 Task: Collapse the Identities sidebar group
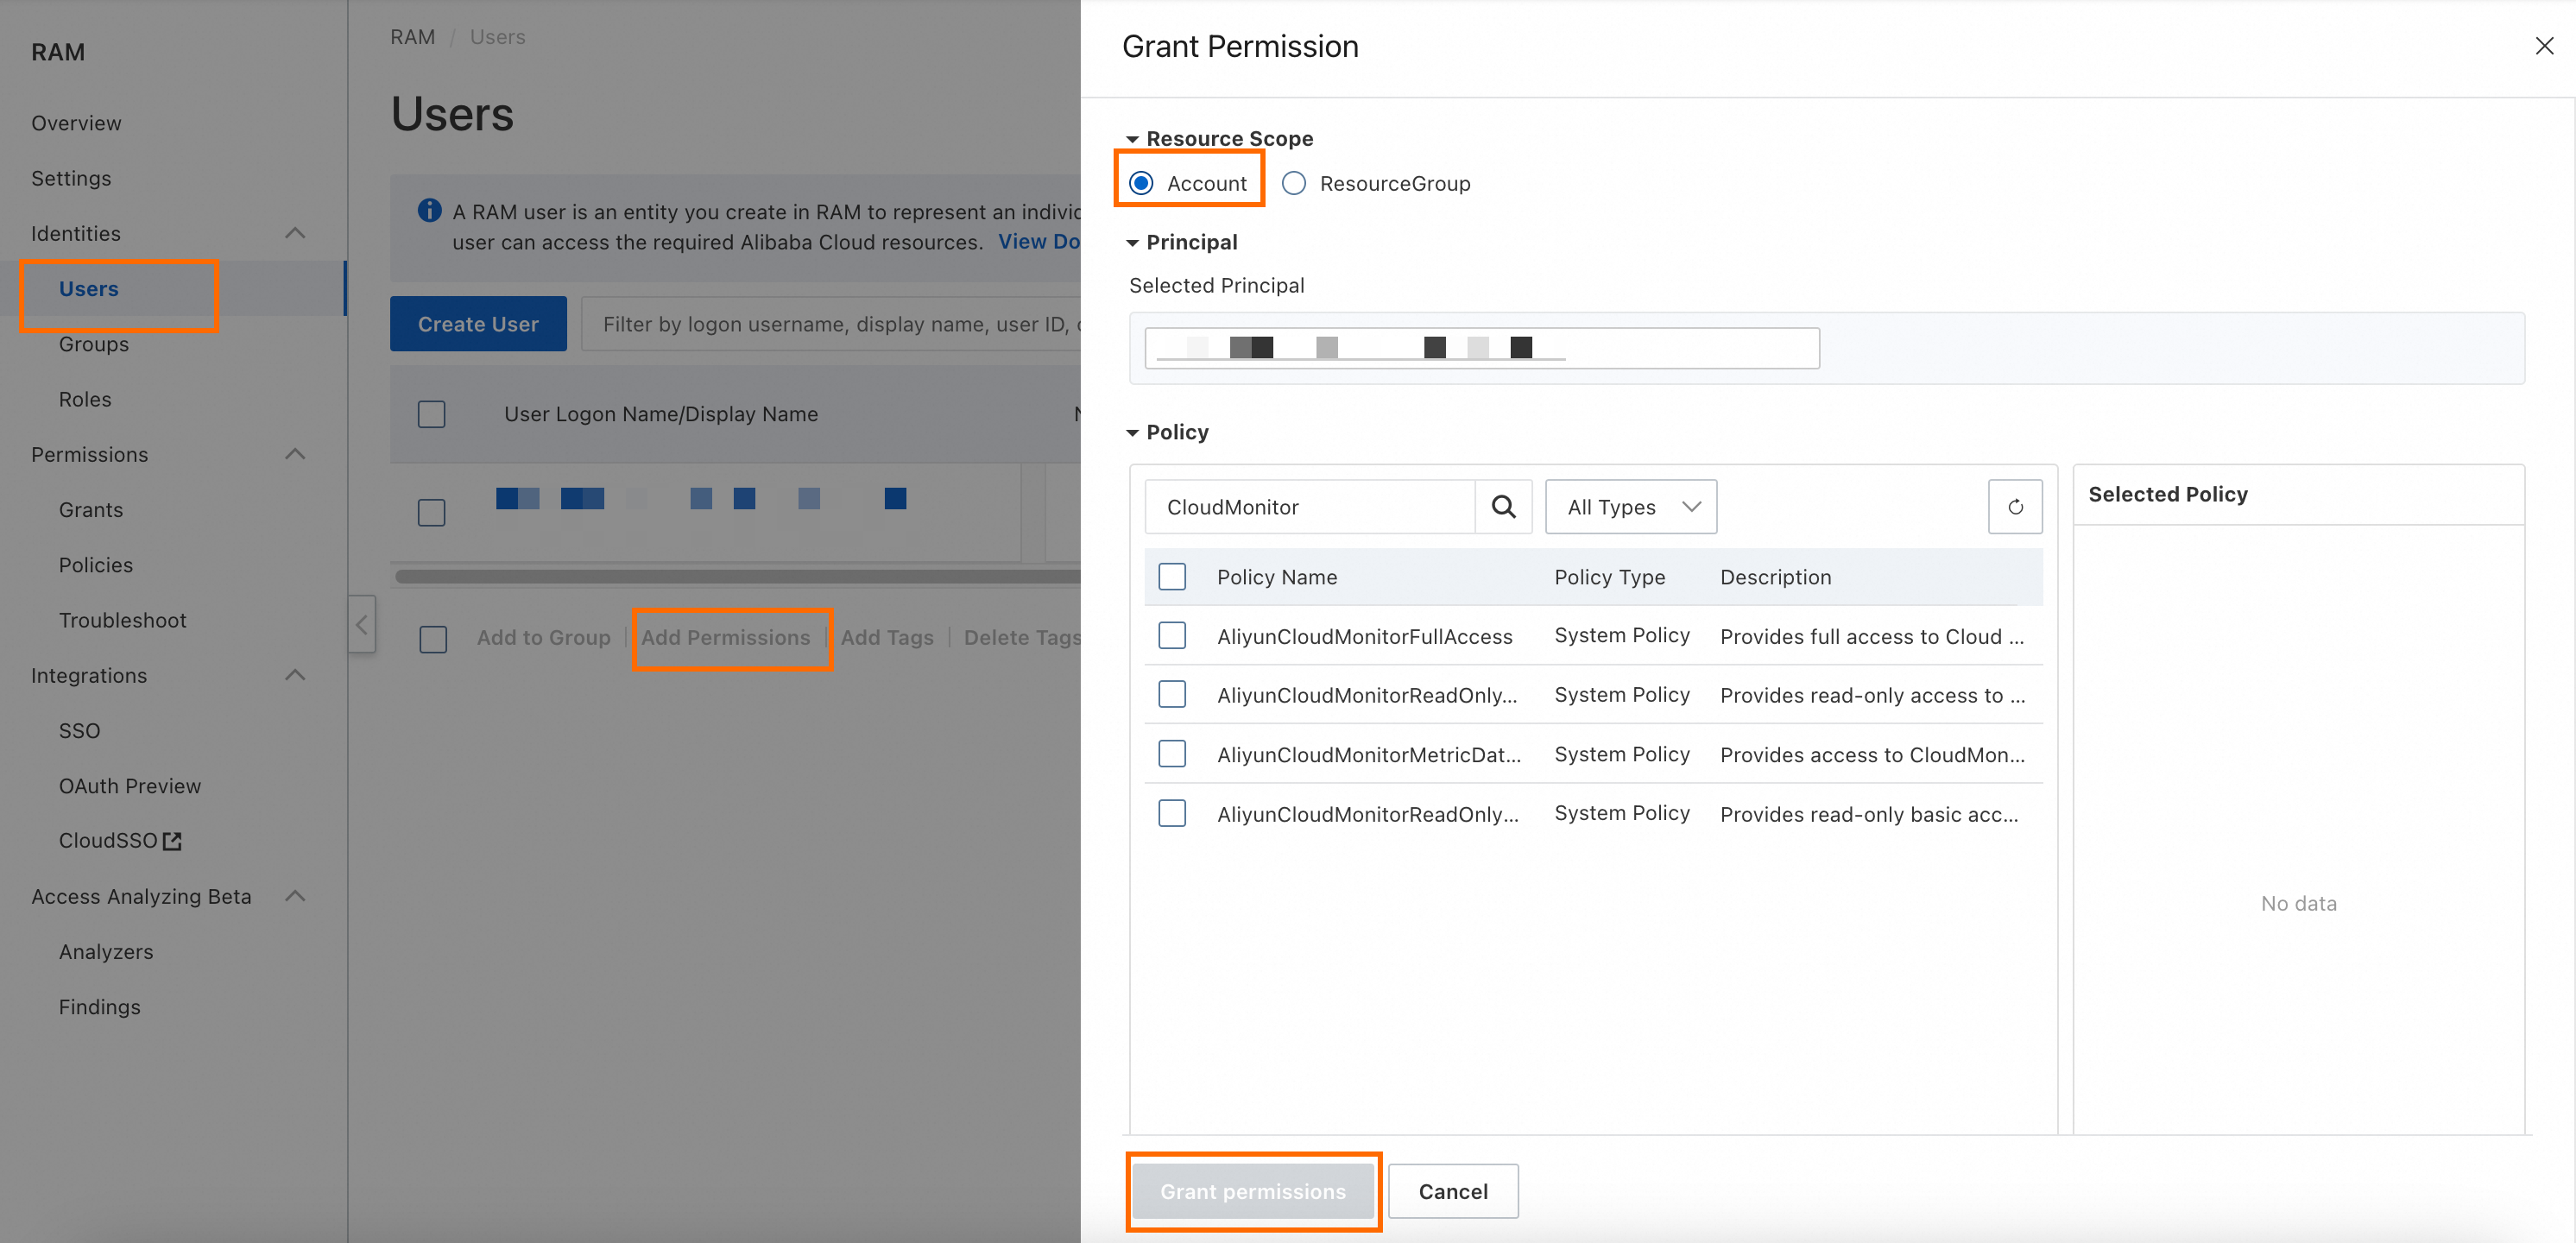pos(295,233)
